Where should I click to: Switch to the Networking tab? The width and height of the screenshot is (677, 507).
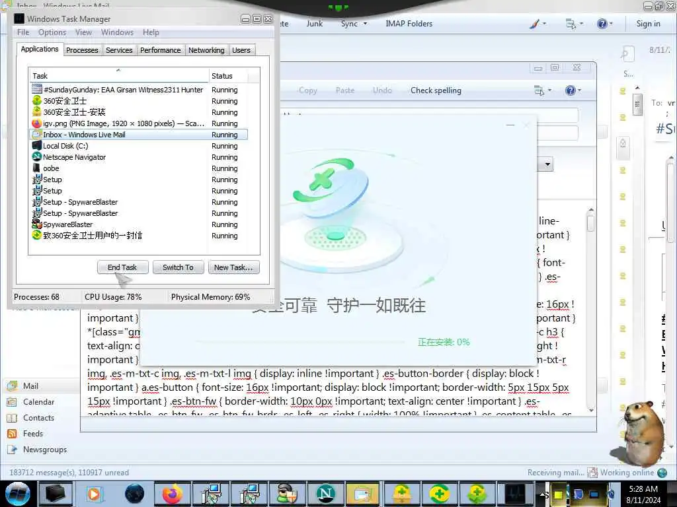pyautogui.click(x=206, y=50)
